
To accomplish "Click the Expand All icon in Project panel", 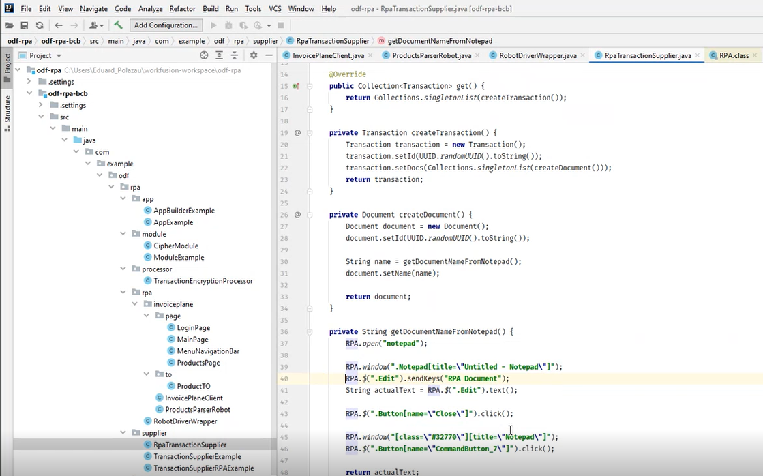I will click(220, 55).
